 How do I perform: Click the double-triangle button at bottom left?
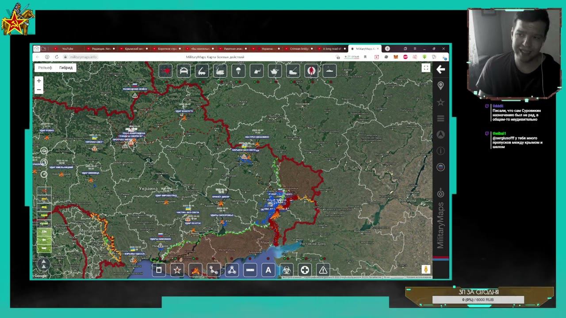pos(43,264)
